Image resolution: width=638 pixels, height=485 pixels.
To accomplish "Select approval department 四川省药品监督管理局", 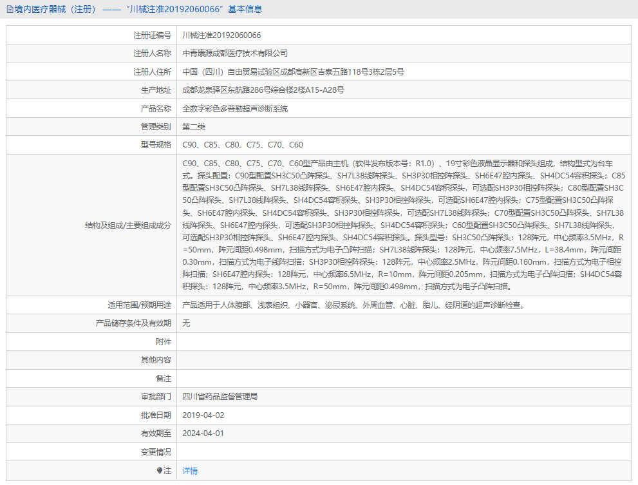I will click(x=220, y=397).
